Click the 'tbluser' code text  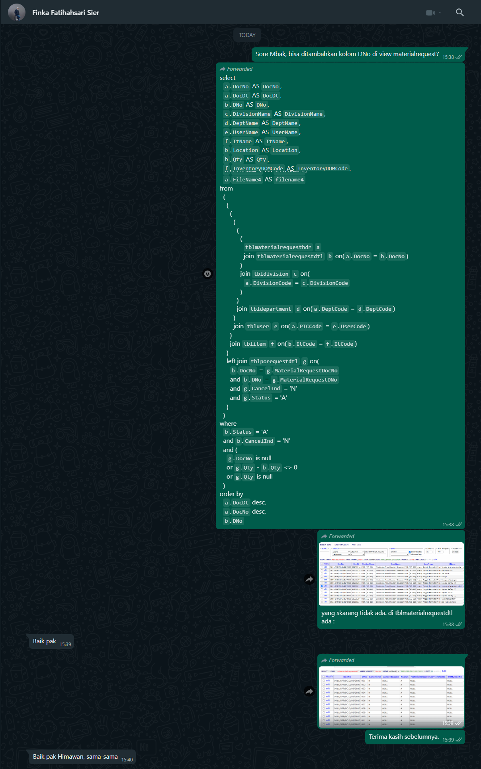click(x=258, y=327)
